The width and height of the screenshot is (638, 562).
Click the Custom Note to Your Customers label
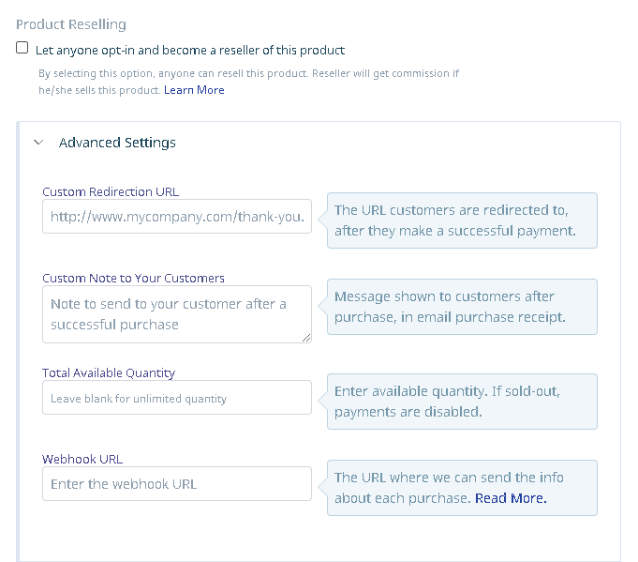point(133,279)
